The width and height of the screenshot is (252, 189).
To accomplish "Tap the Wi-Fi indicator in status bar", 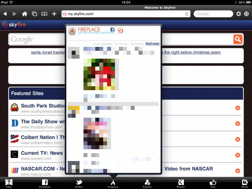I will tap(11, 2).
